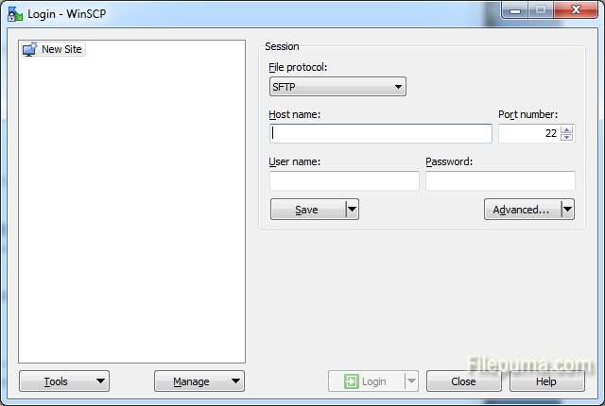
Task: Click the Port number value box
Action: coord(528,133)
